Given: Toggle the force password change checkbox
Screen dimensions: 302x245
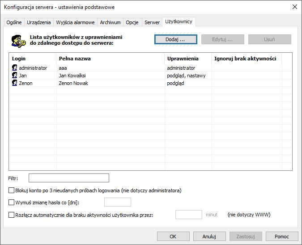Looking at the screenshot, I should tap(11, 203).
